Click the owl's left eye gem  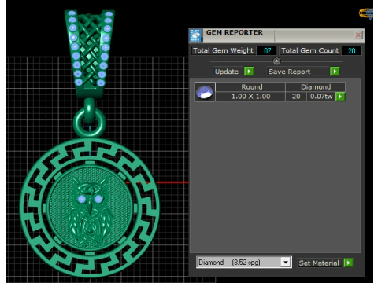coord(82,199)
